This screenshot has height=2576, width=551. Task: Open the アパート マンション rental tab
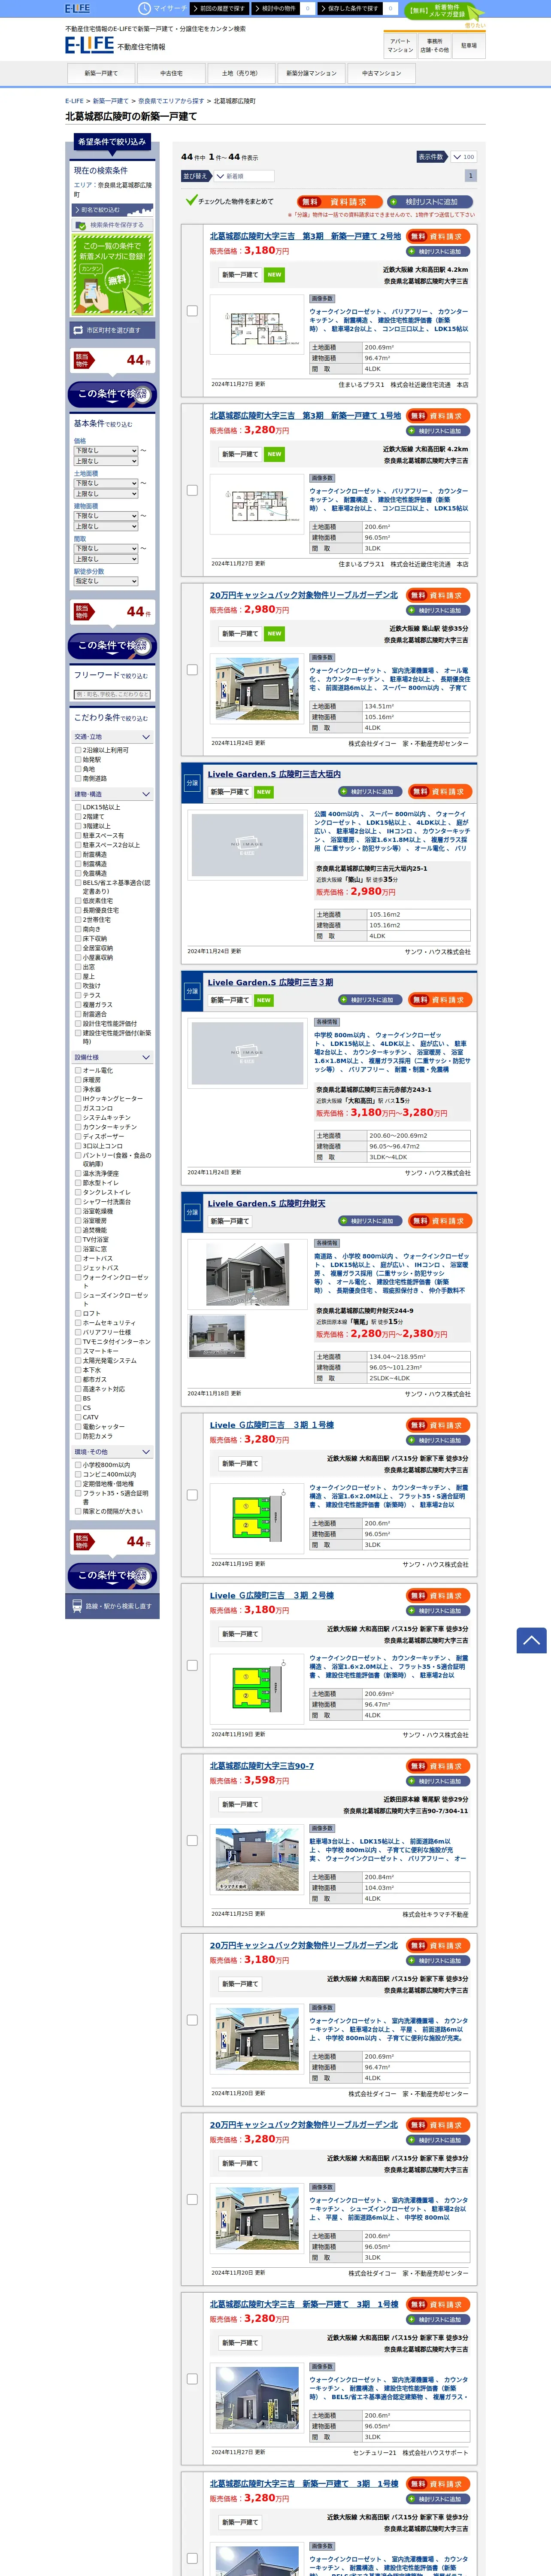click(400, 46)
